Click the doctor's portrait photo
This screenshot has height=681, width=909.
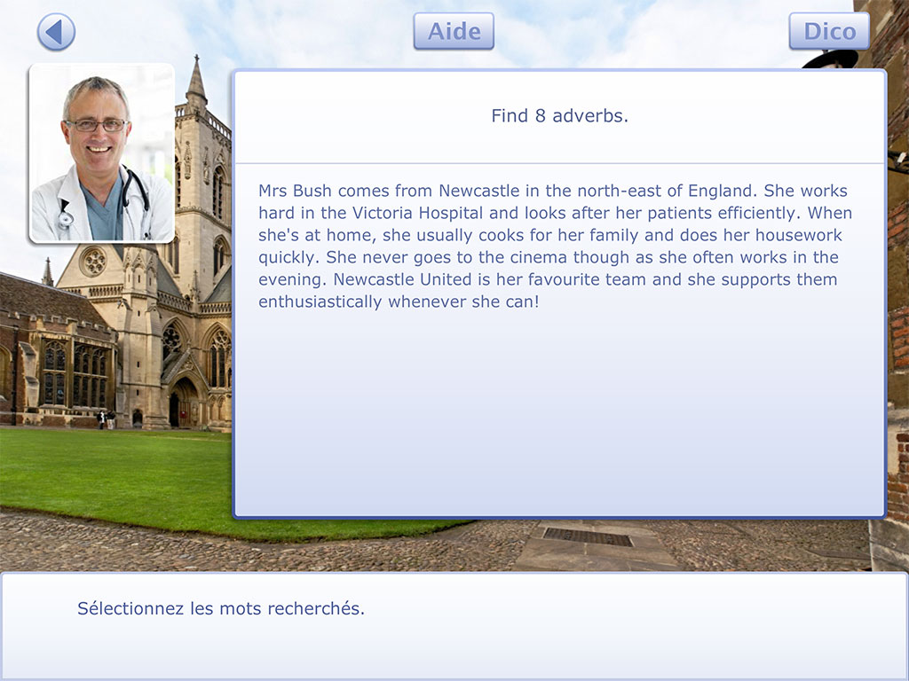pyautogui.click(x=102, y=153)
